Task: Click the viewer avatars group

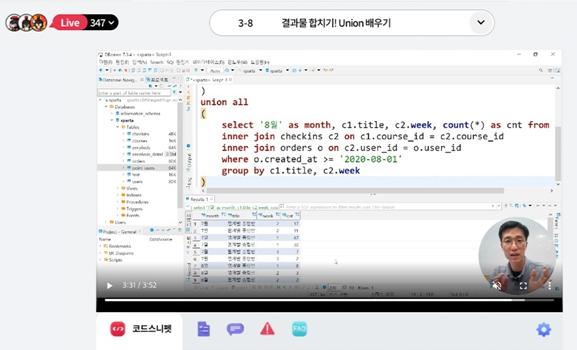Action: [x=26, y=22]
